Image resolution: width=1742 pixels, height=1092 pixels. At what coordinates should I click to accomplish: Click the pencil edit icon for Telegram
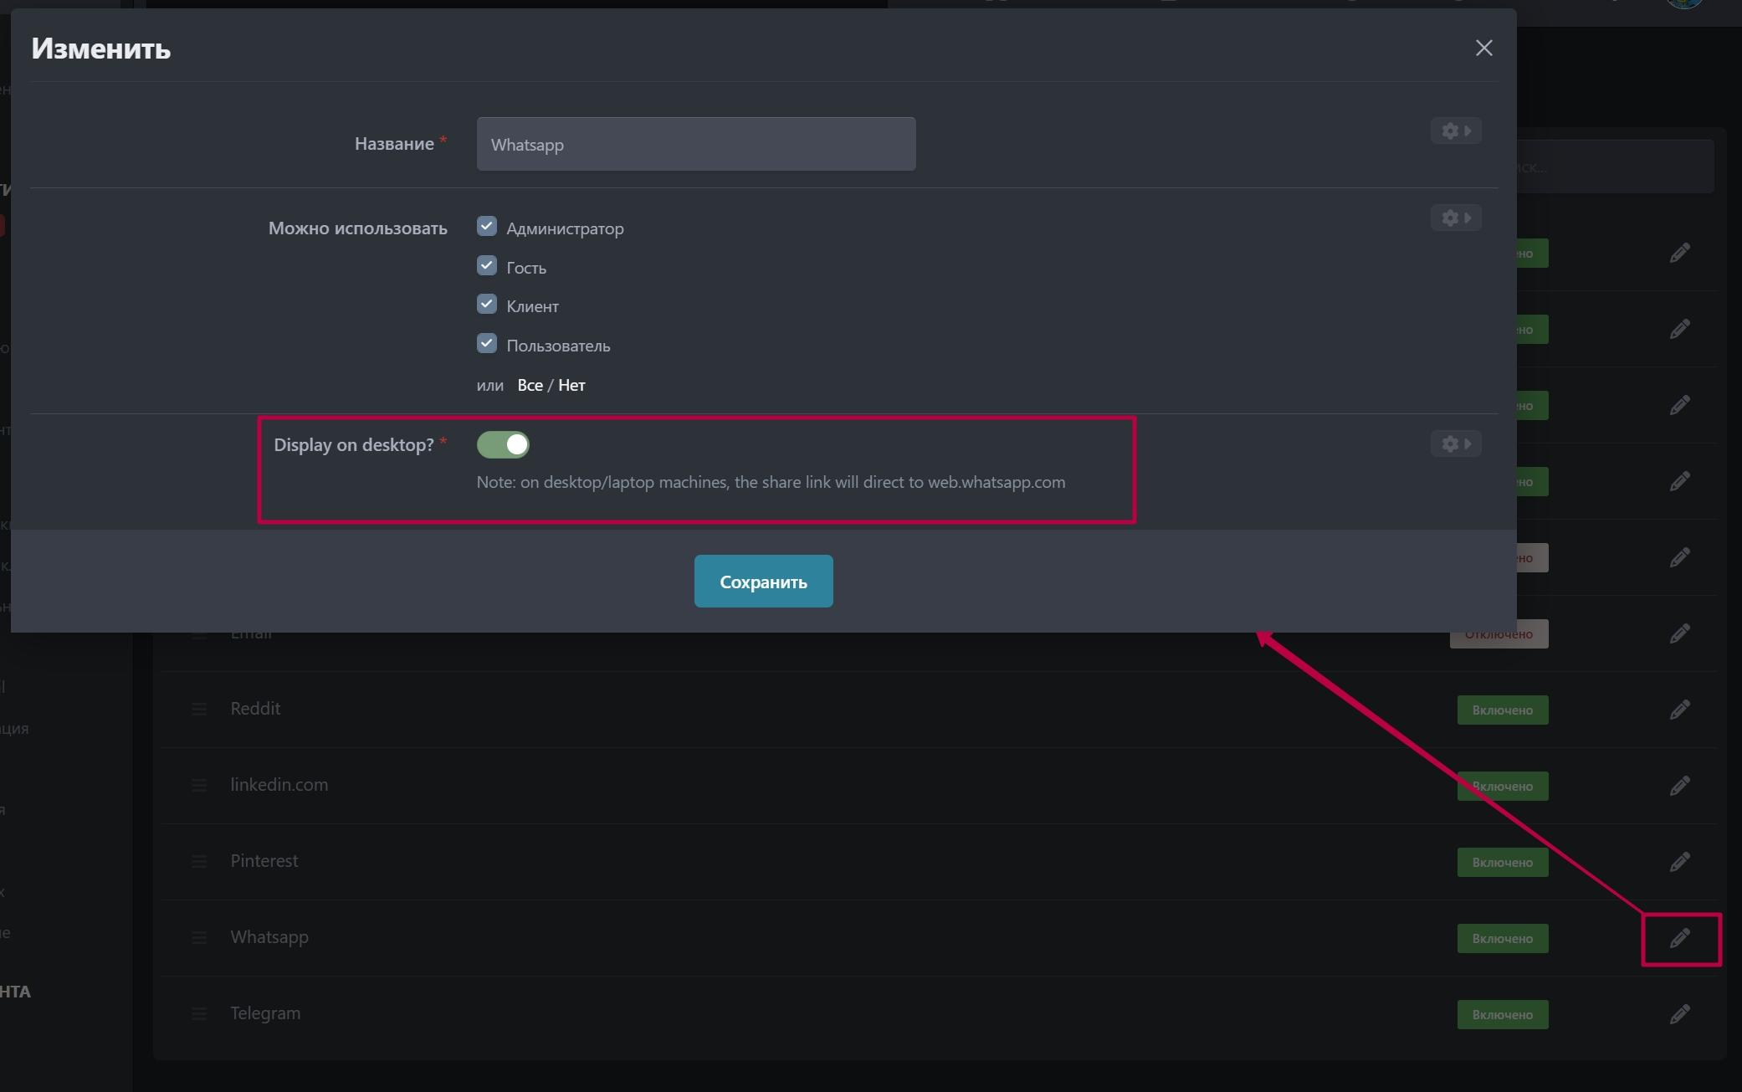click(1679, 1014)
